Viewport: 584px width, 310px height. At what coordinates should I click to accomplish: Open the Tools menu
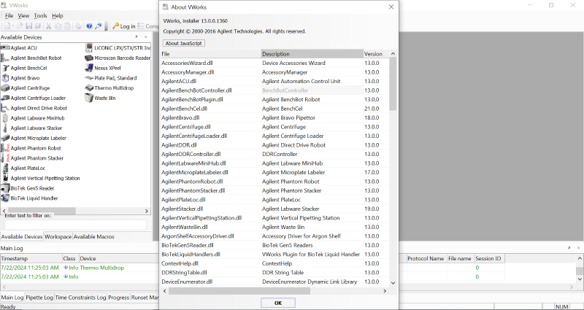[x=41, y=15]
